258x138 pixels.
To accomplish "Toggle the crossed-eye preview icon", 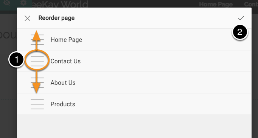I will [6, 3].
